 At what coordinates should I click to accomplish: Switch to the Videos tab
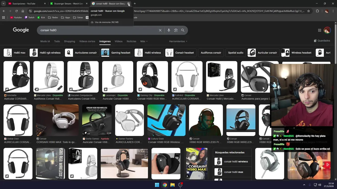(118, 41)
